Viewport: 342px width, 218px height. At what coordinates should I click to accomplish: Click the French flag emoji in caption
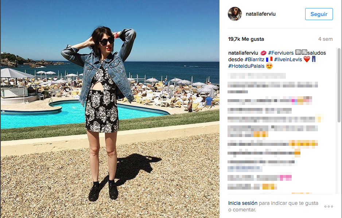(269, 59)
